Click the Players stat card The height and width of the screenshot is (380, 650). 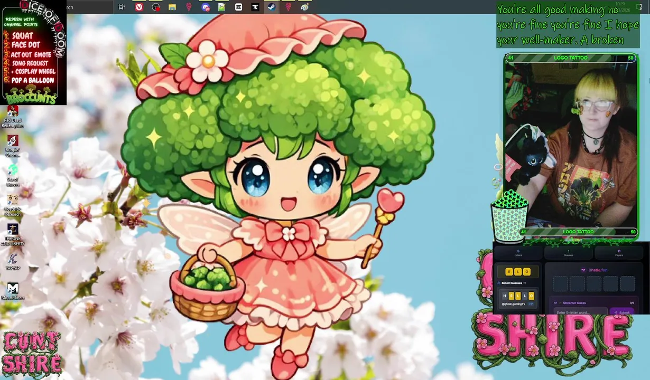click(619, 253)
